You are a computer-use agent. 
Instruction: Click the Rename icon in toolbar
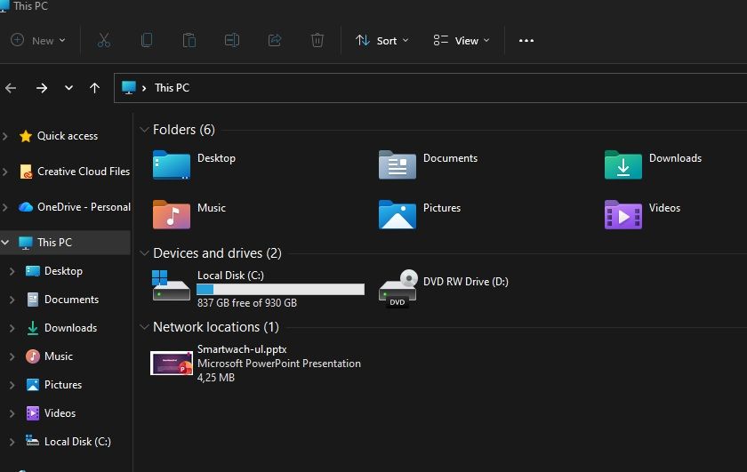coord(232,41)
